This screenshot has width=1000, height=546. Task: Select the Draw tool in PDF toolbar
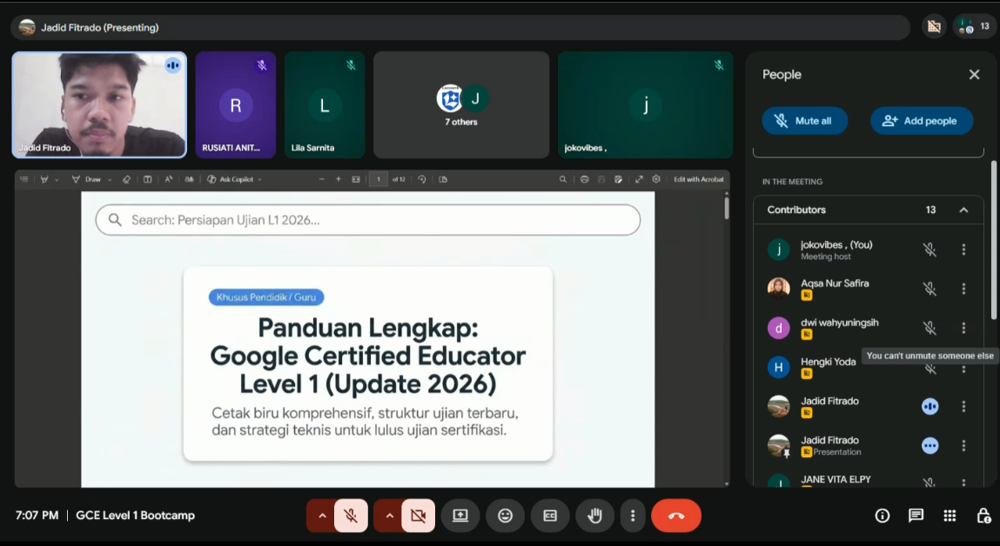(86, 180)
